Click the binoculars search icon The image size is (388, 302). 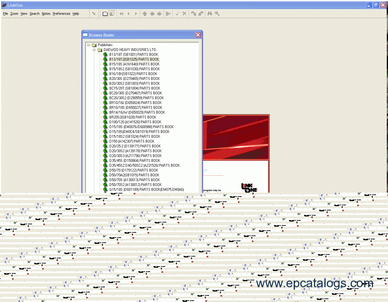tap(210, 14)
